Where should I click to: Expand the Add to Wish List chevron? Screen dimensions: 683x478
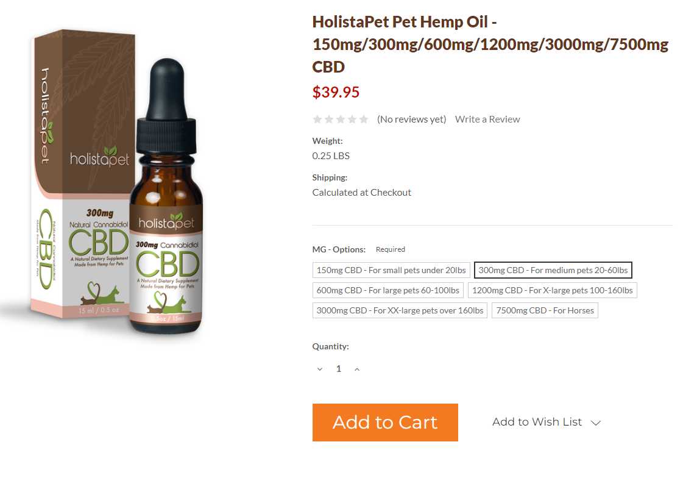tap(595, 423)
